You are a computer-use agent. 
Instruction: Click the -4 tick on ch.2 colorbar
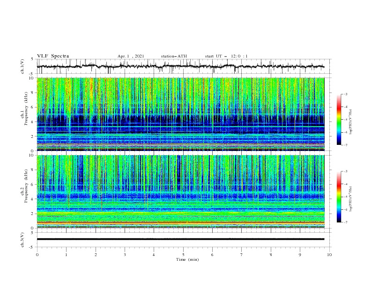[345, 184]
